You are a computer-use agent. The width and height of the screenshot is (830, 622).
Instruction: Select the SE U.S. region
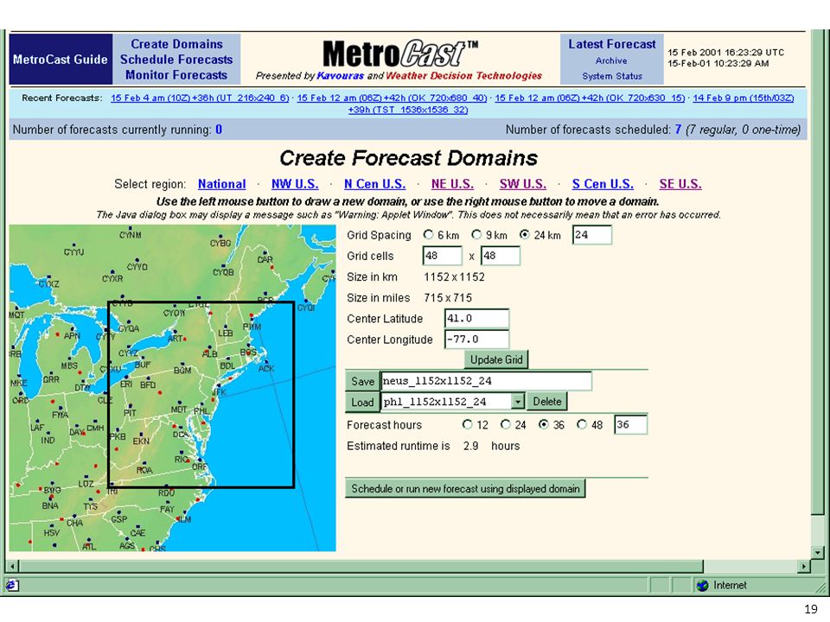[x=680, y=184]
